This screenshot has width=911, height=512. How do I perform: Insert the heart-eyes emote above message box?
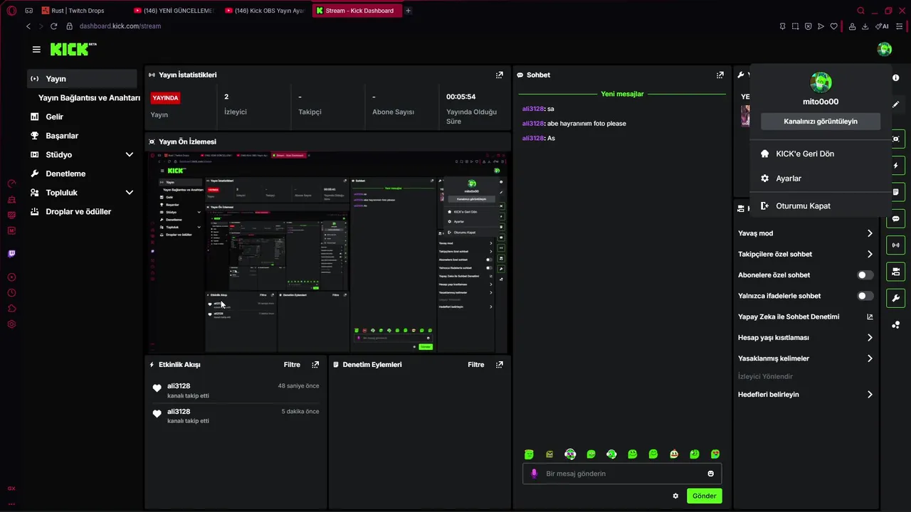tap(715, 454)
